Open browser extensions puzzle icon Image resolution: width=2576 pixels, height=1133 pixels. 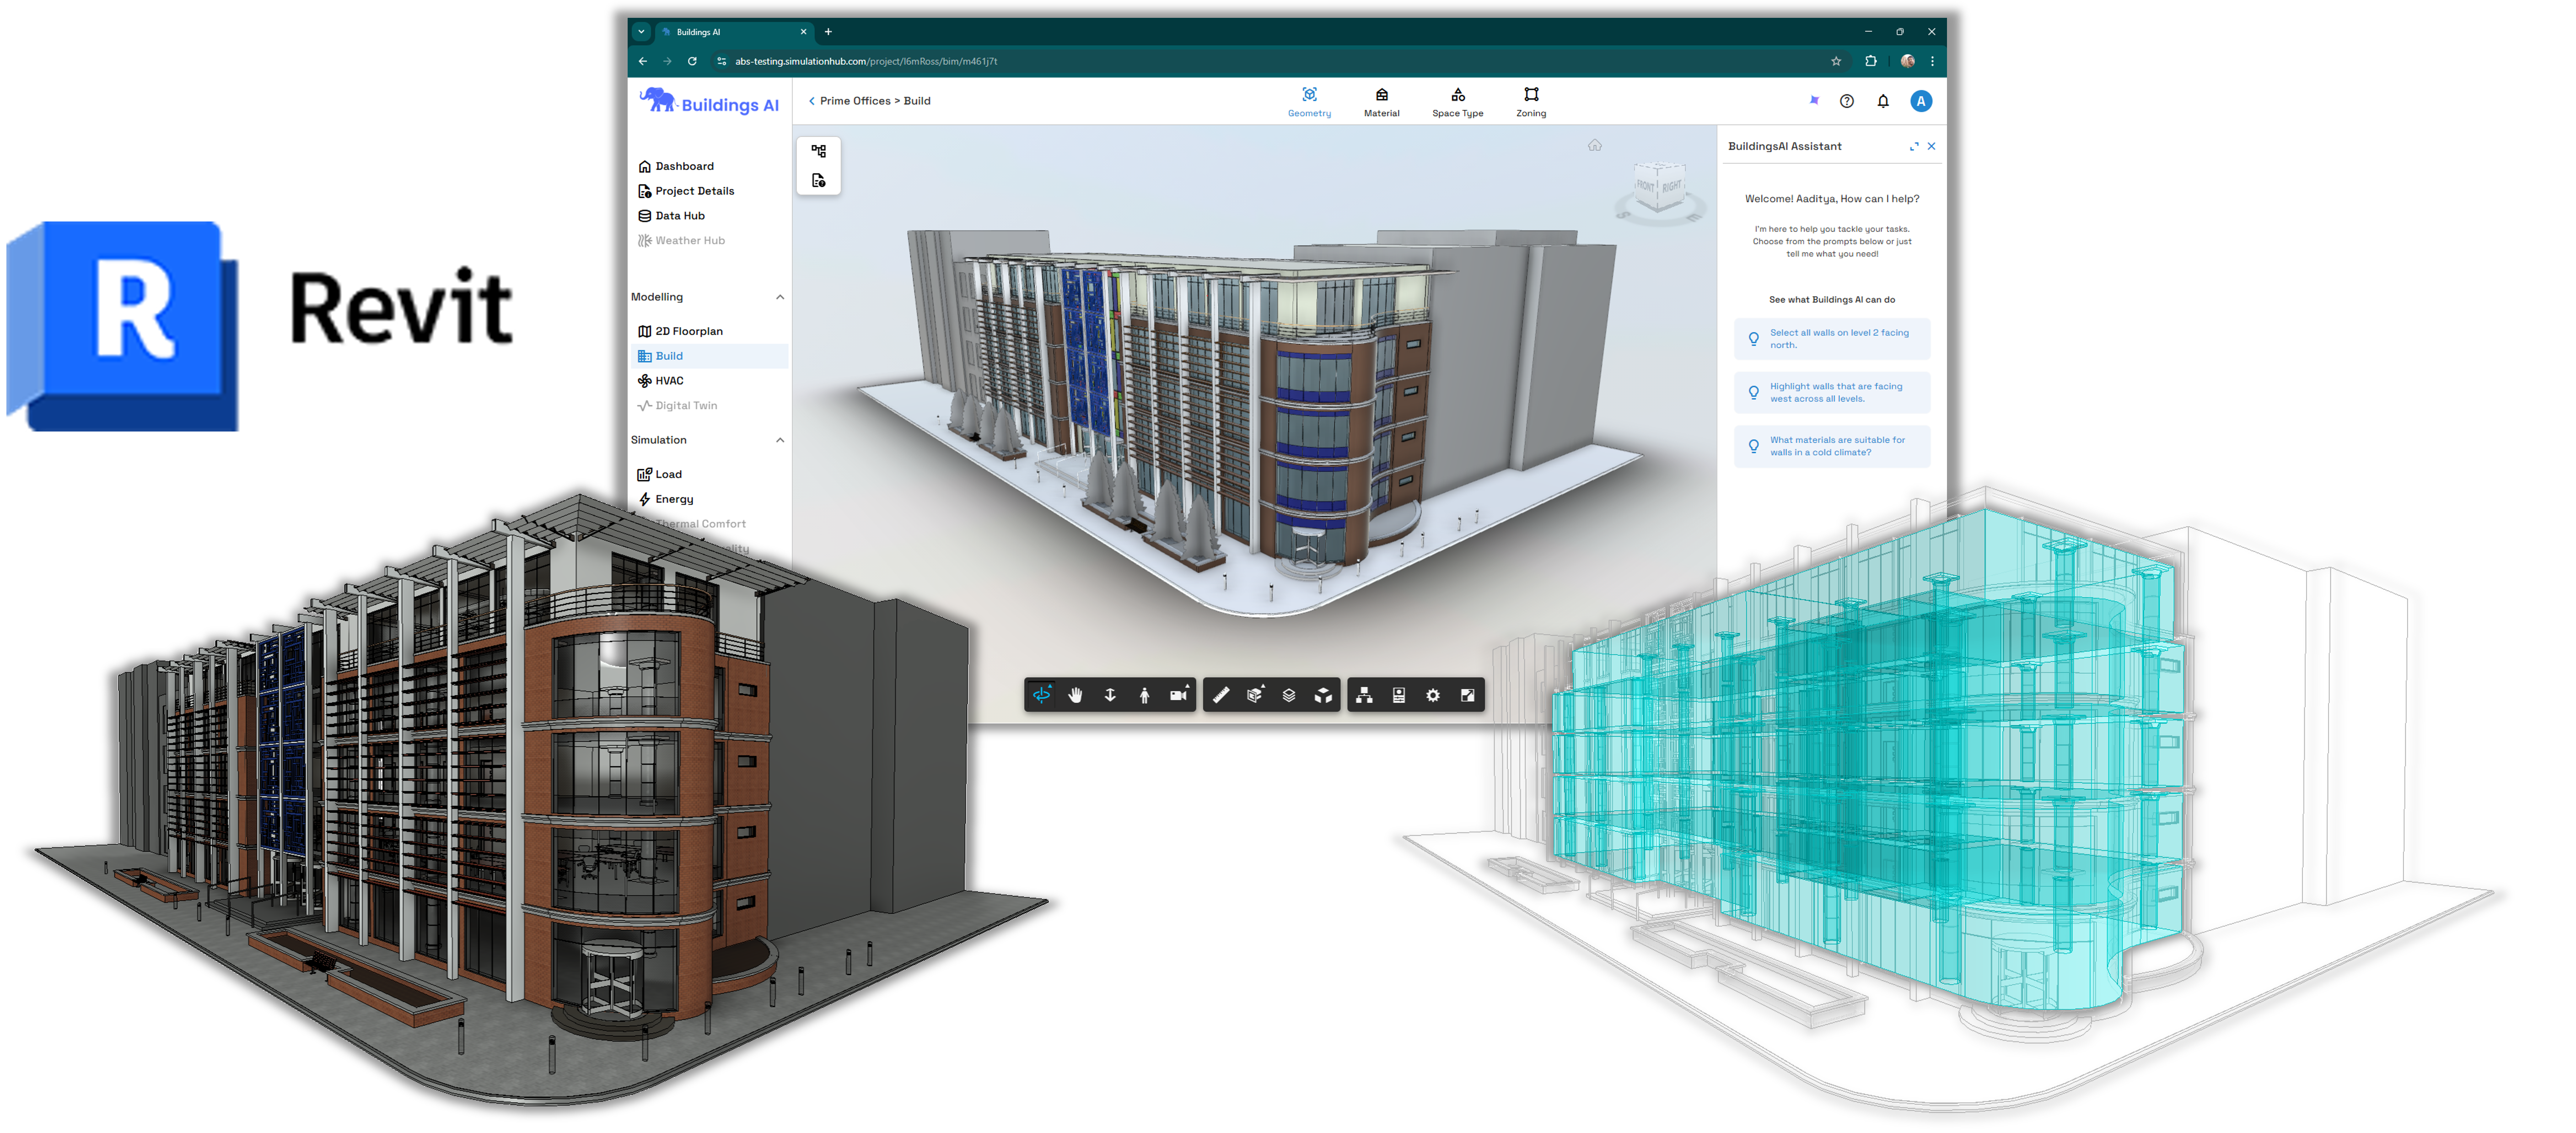[1871, 61]
